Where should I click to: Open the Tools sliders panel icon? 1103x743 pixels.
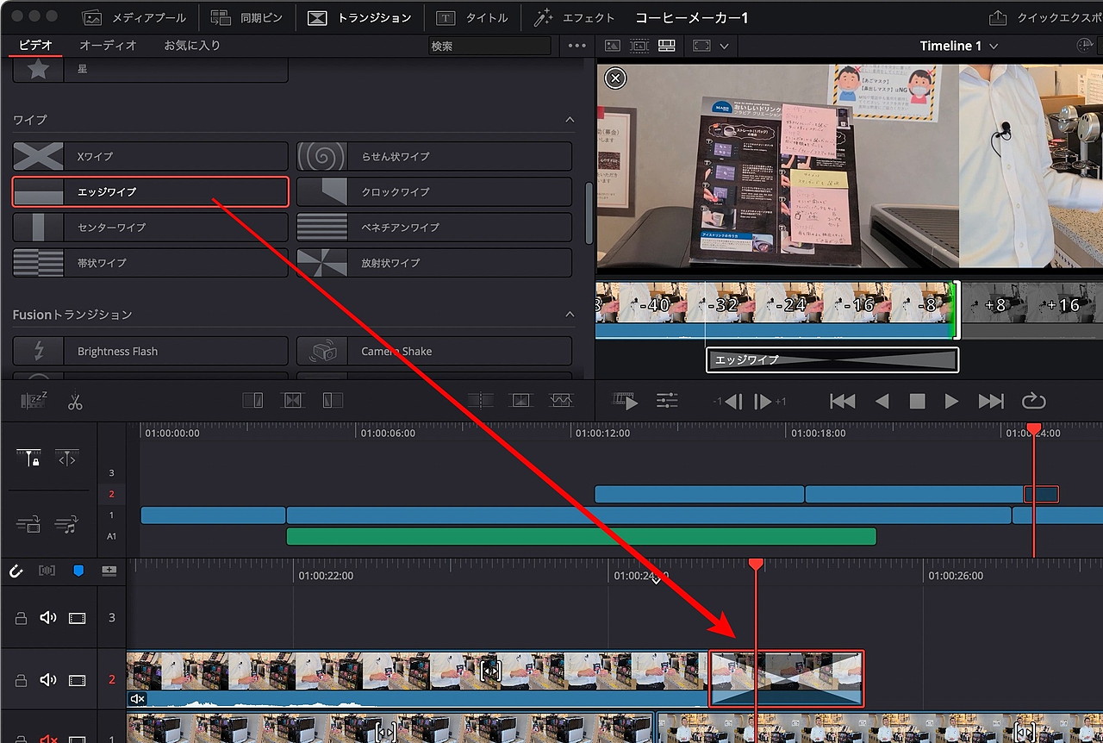tap(667, 401)
